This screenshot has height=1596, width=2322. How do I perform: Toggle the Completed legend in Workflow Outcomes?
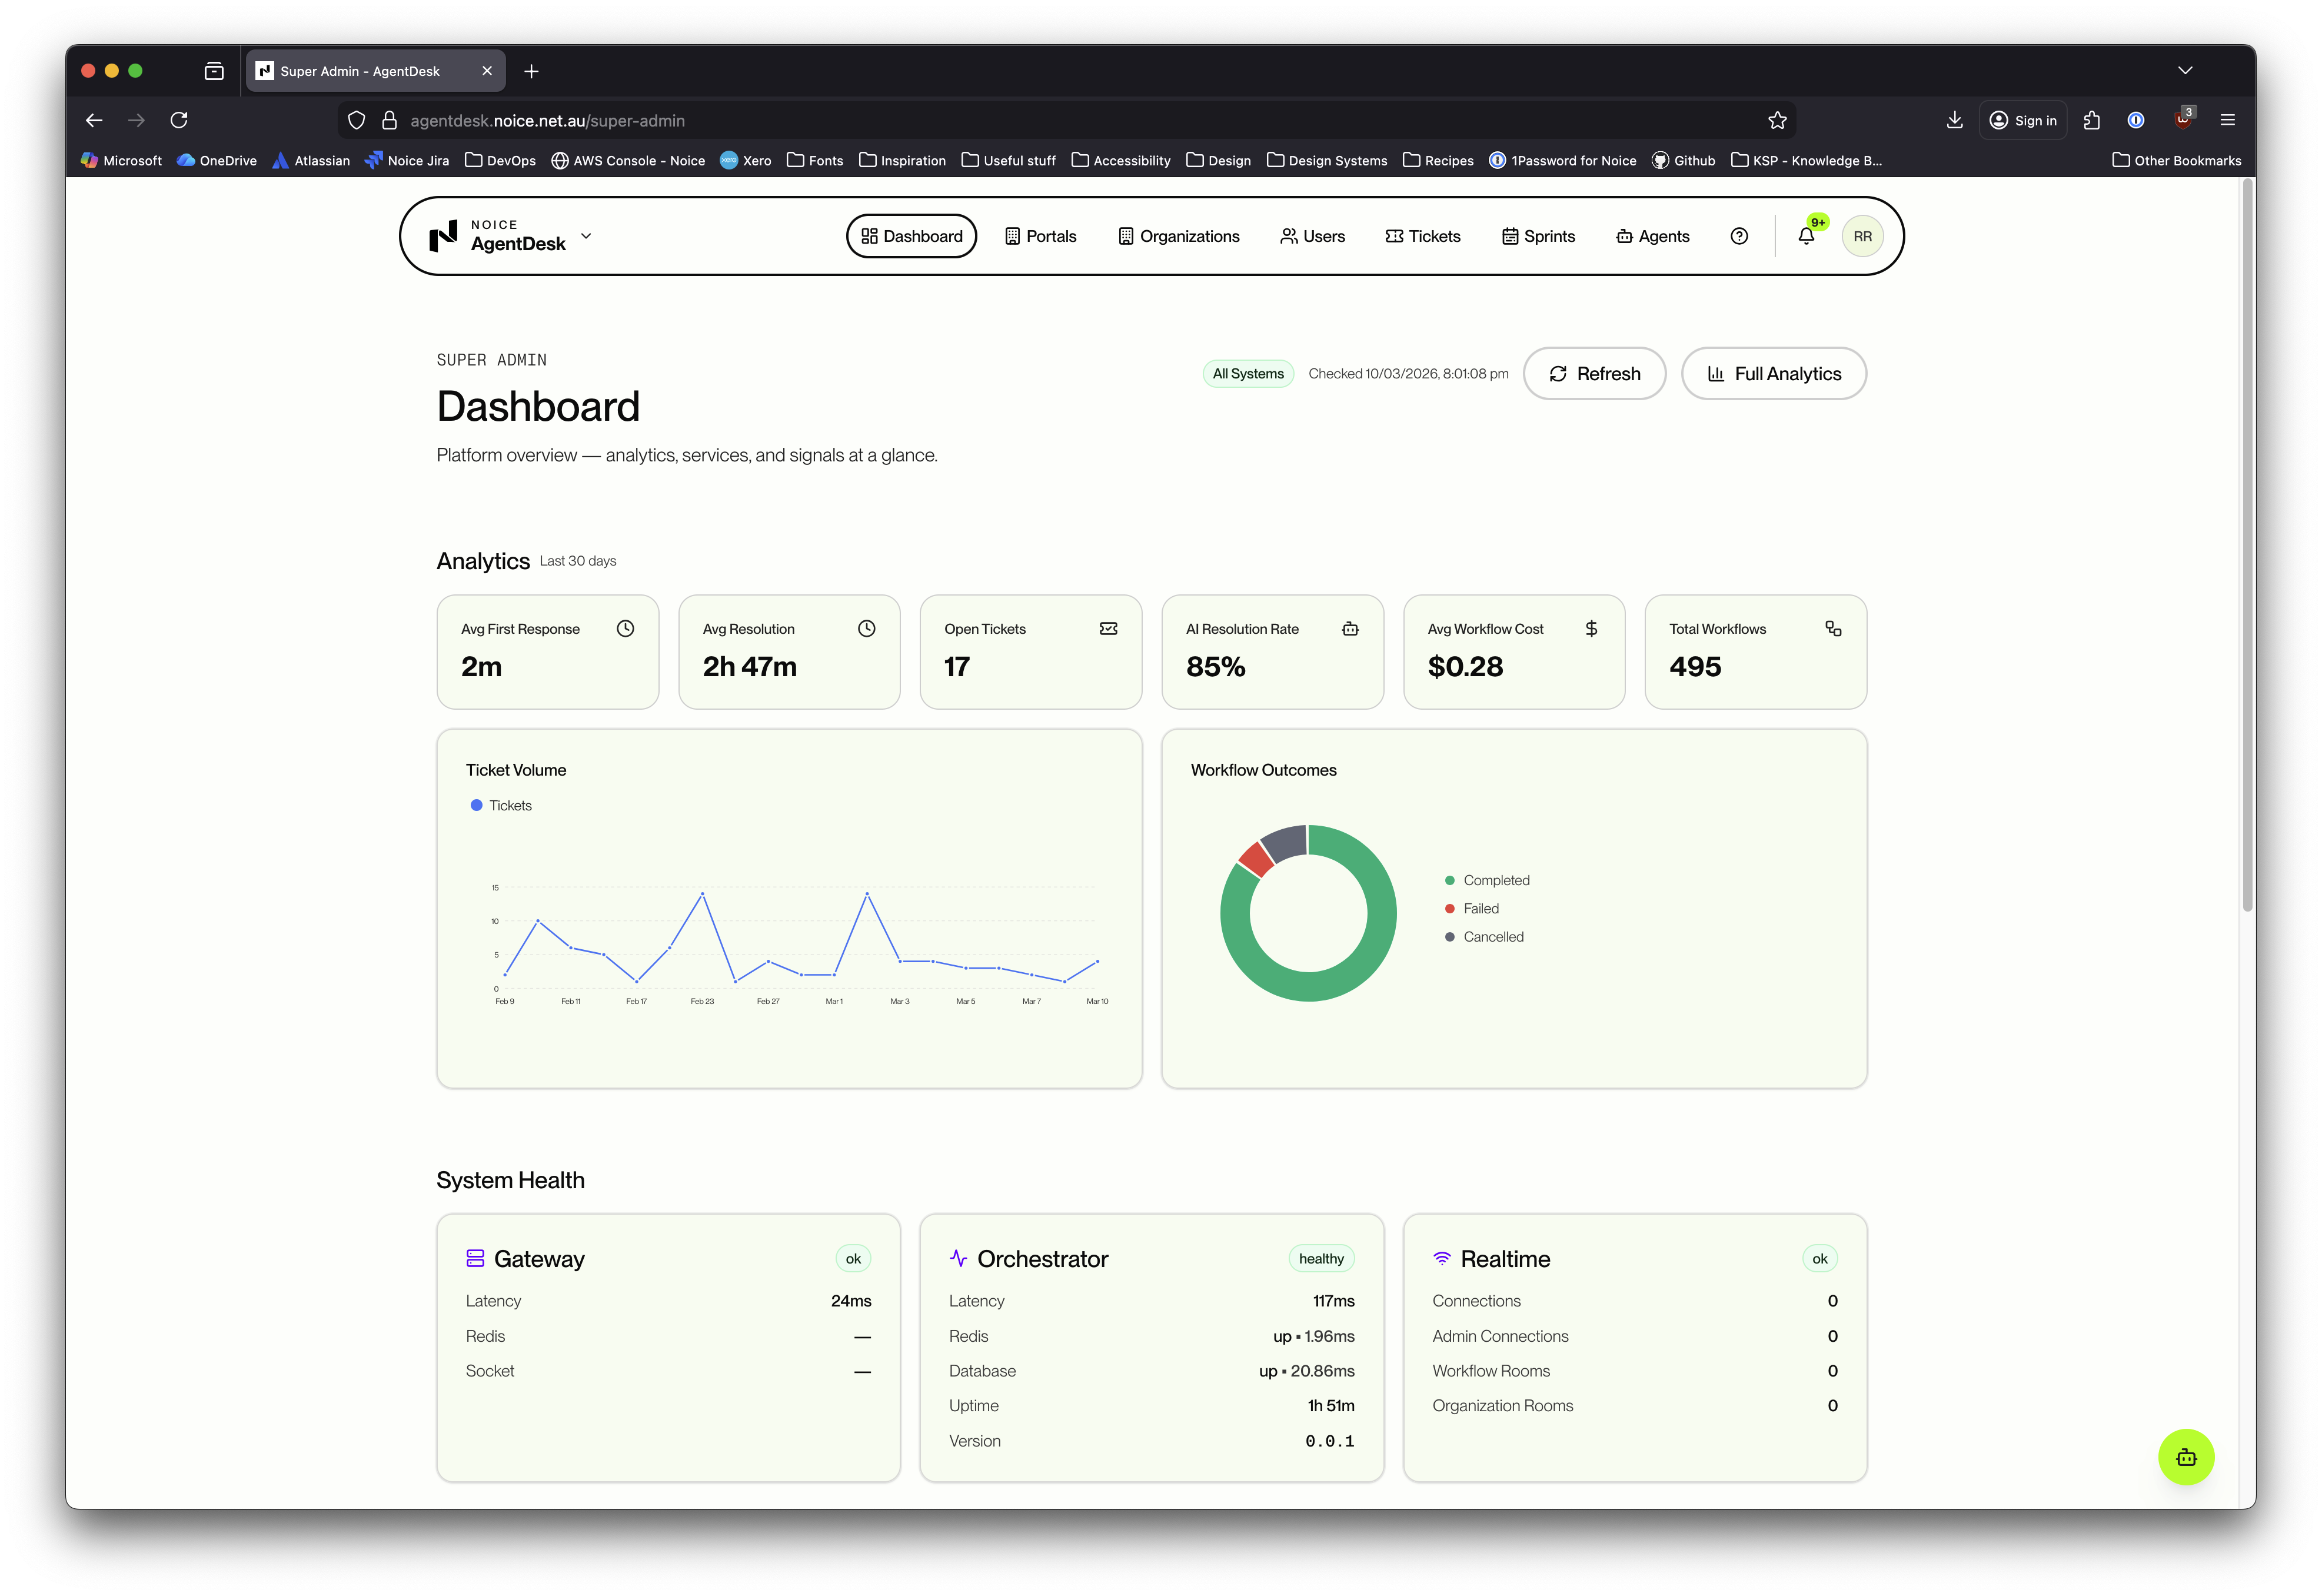[x=1489, y=880]
